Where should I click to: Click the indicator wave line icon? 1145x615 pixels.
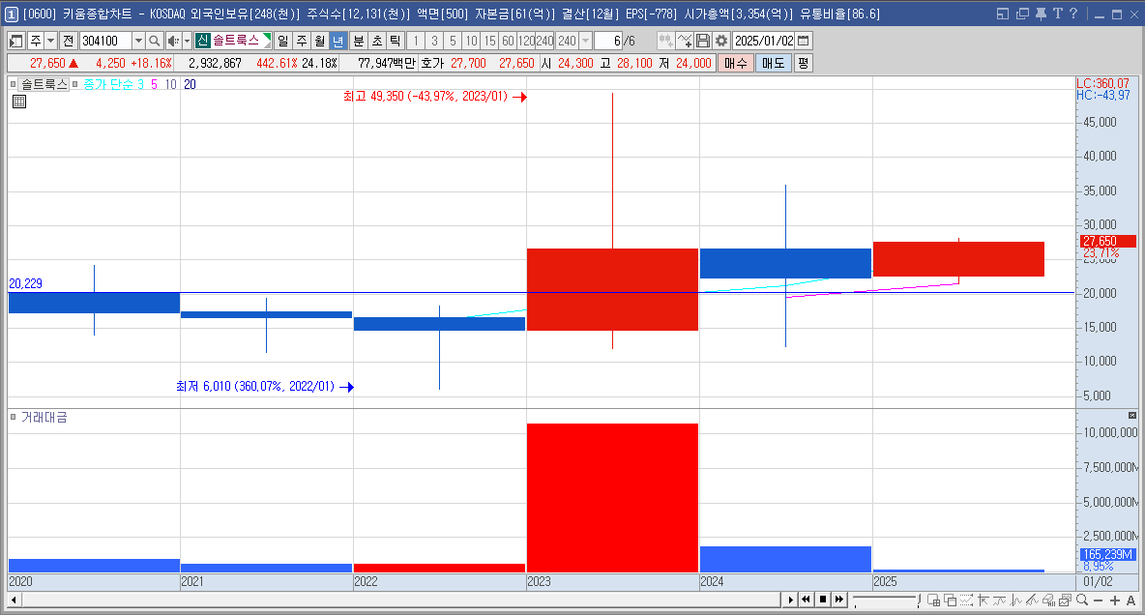tap(1000, 600)
